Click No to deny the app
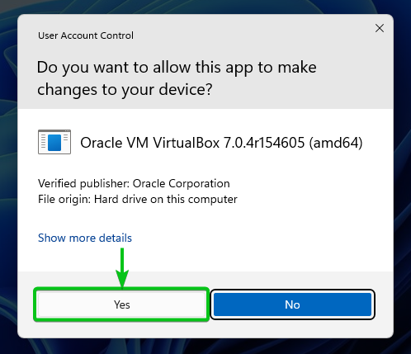This screenshot has height=354, width=411. [x=292, y=304]
